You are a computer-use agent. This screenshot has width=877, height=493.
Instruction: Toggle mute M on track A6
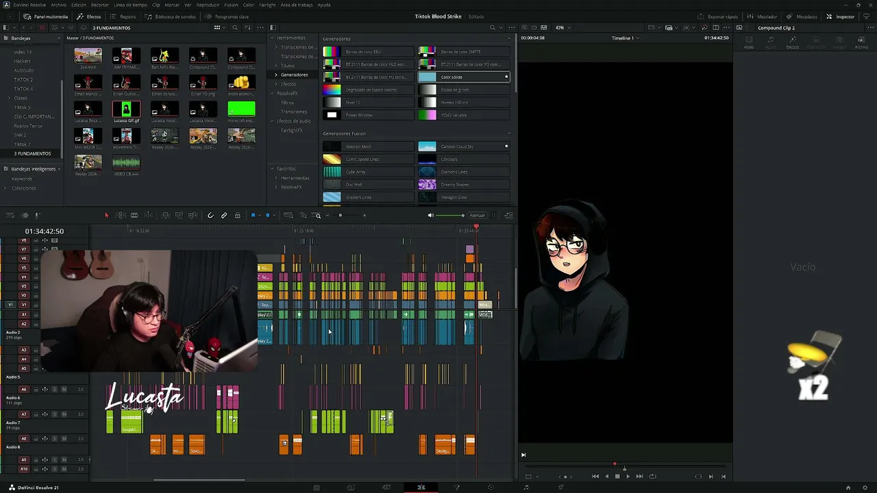pos(64,390)
